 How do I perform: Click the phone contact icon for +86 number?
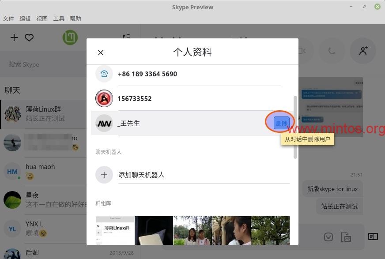point(104,74)
